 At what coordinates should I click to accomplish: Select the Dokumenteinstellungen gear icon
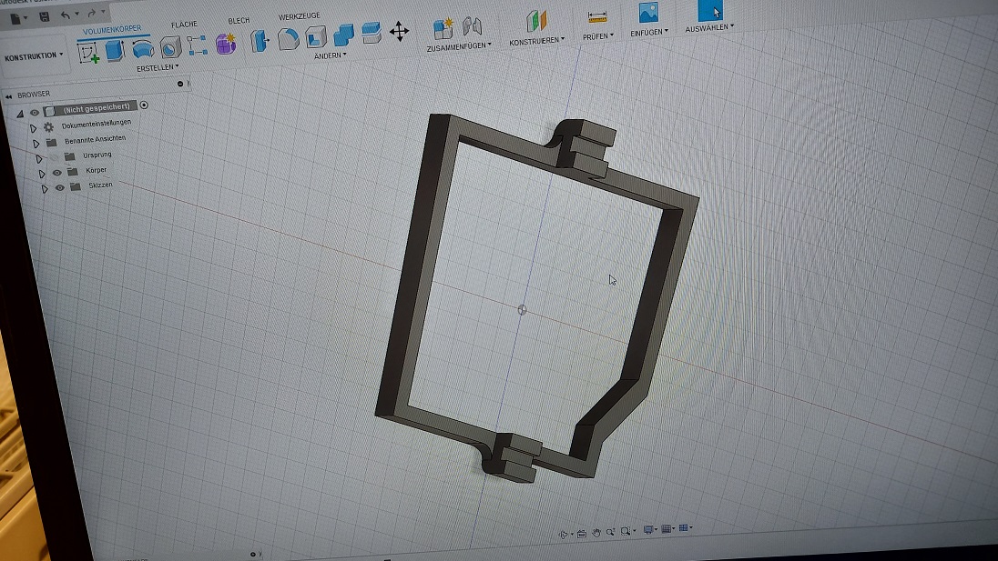(48, 127)
